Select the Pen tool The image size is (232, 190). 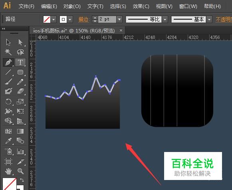[8, 62]
